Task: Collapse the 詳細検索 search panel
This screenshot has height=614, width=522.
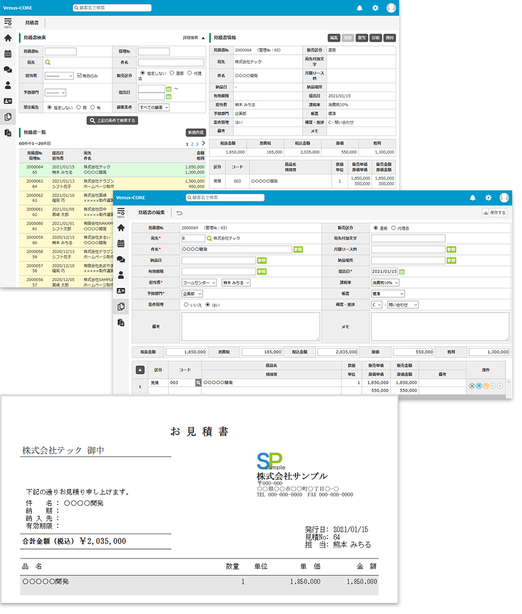Action: click(194, 37)
